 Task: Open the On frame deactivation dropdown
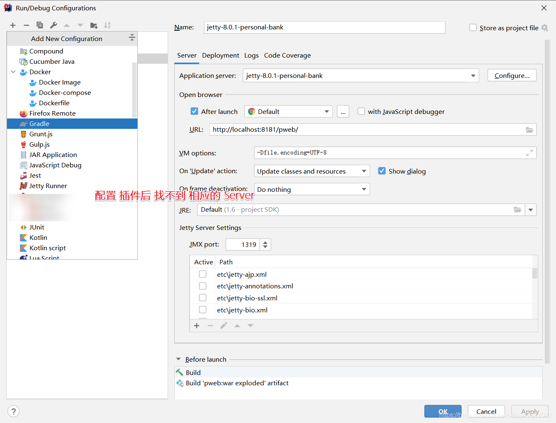(x=364, y=189)
